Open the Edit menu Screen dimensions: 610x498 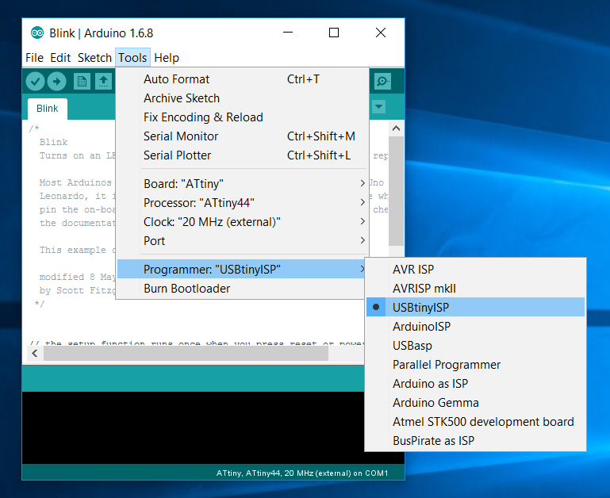[60, 58]
